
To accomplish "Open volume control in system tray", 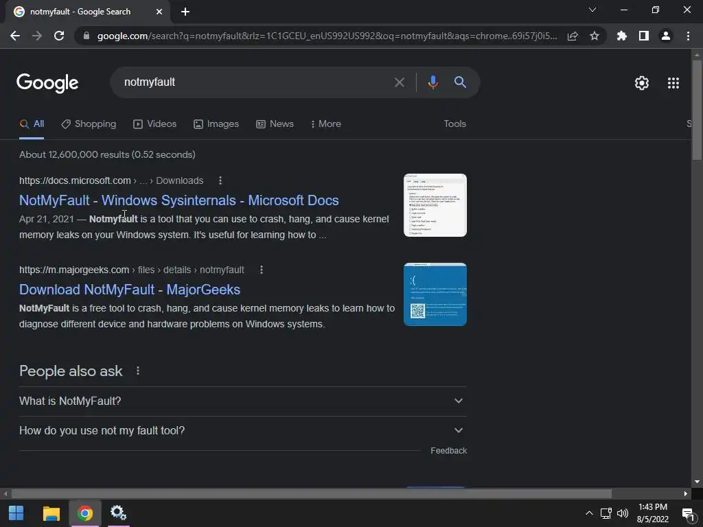I will 622,513.
